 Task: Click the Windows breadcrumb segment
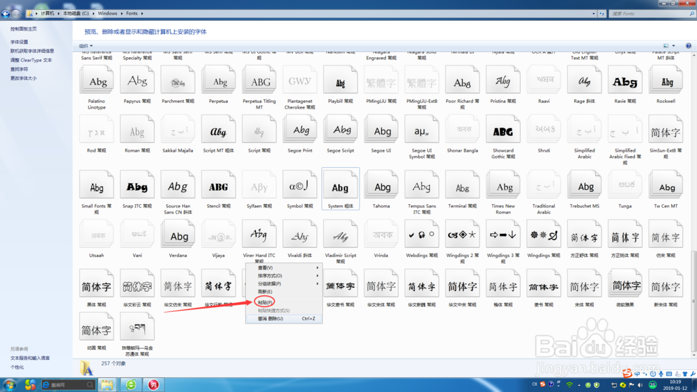click(x=107, y=13)
